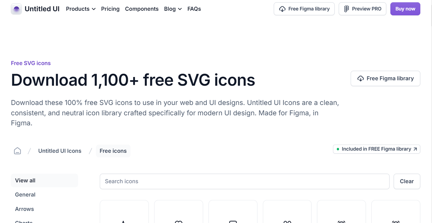Select the Arrows category filter
Viewport: 432px width, 223px height.
tap(24, 209)
